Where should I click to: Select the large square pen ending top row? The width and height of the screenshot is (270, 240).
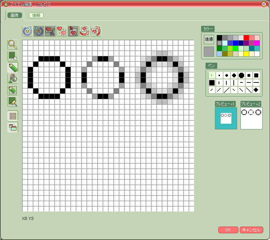click(x=256, y=75)
